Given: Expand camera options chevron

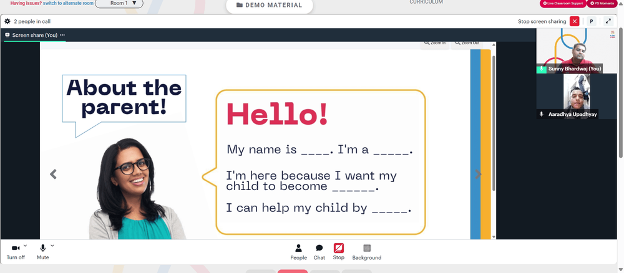Looking at the screenshot, I should point(26,246).
